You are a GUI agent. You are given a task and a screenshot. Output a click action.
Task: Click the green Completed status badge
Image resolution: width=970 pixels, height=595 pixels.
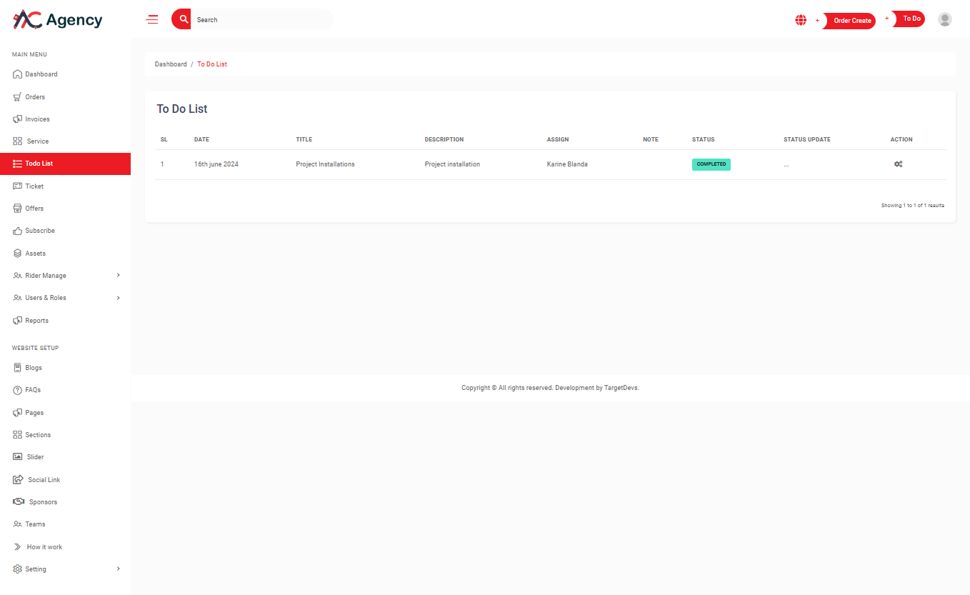pos(711,164)
